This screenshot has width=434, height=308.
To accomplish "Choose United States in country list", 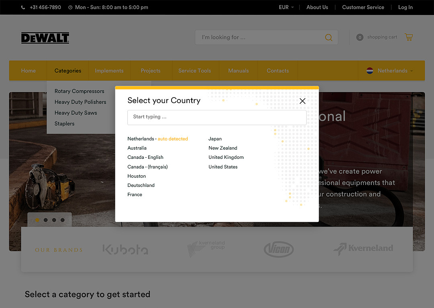I will tap(223, 167).
